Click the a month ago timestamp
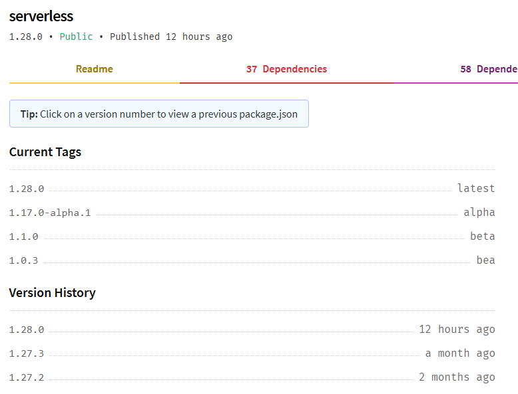This screenshot has height=394, width=518. (x=460, y=353)
